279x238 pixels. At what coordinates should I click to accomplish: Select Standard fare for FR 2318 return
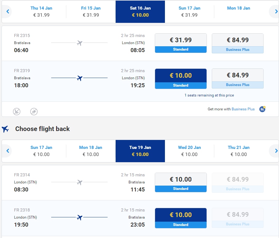tap(181, 218)
